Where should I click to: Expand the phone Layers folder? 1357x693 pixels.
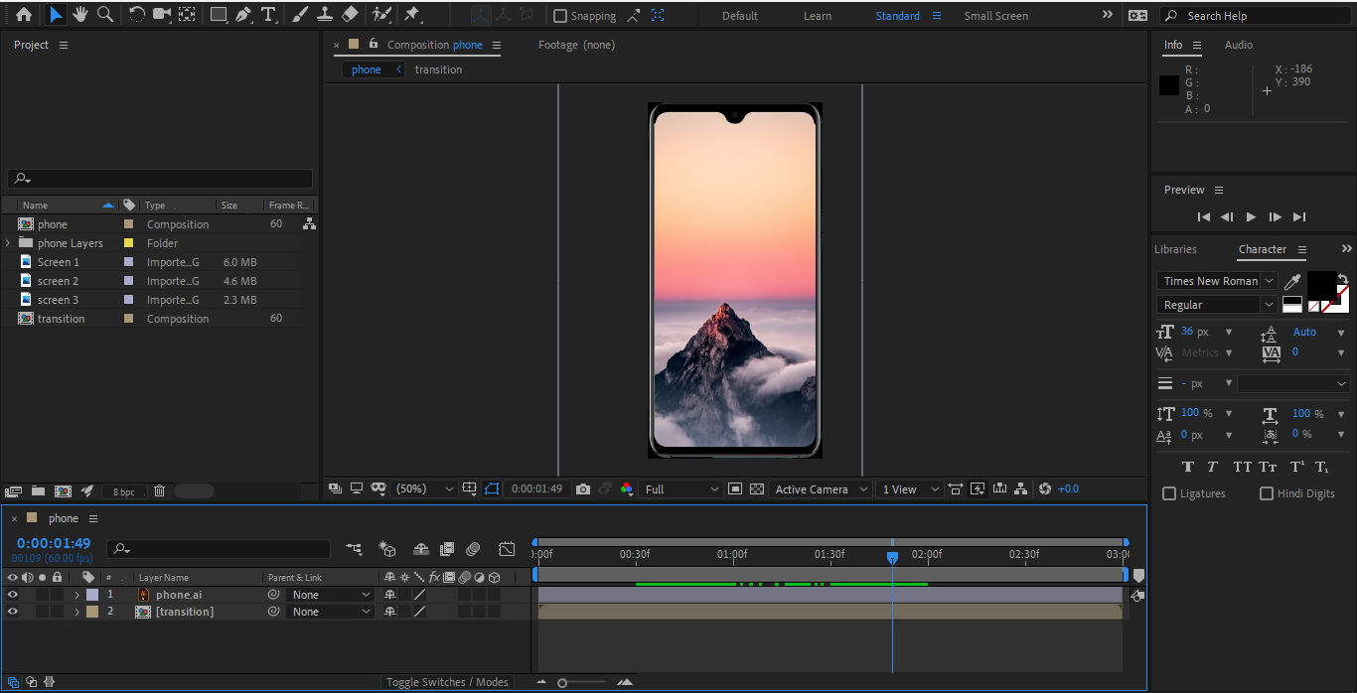tap(9, 243)
